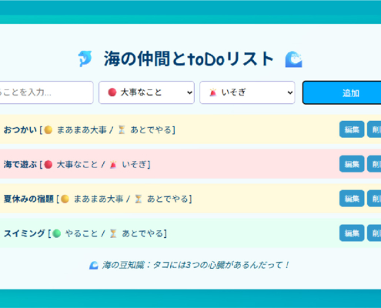The image size is (381, 308).
Task: Open the 大事なこと priority dropdown
Action: [x=146, y=92]
